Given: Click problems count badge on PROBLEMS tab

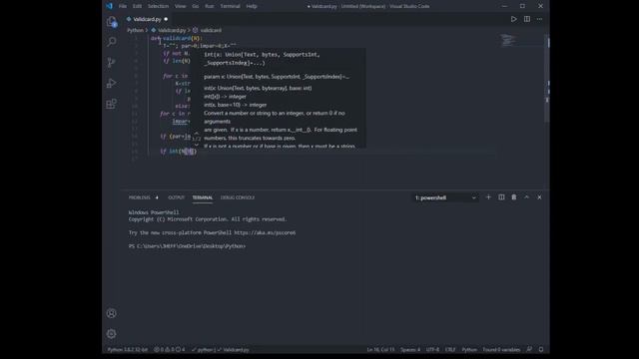Looking at the screenshot, I should pyautogui.click(x=157, y=197).
